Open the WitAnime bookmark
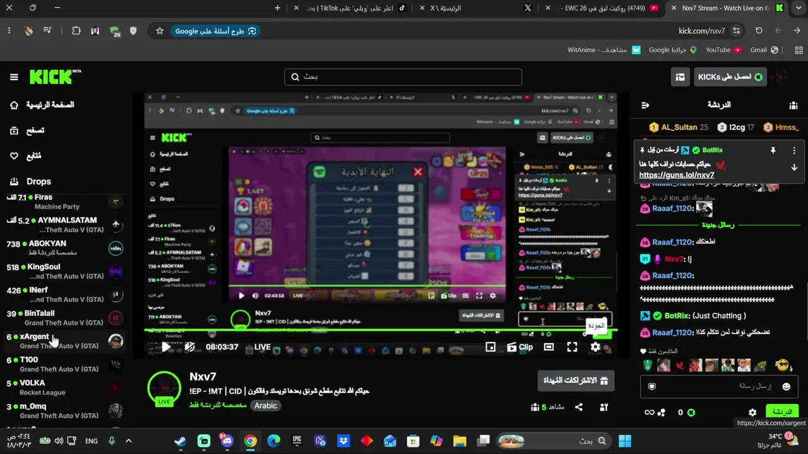Viewport: 808px width, 454px height. coord(604,50)
